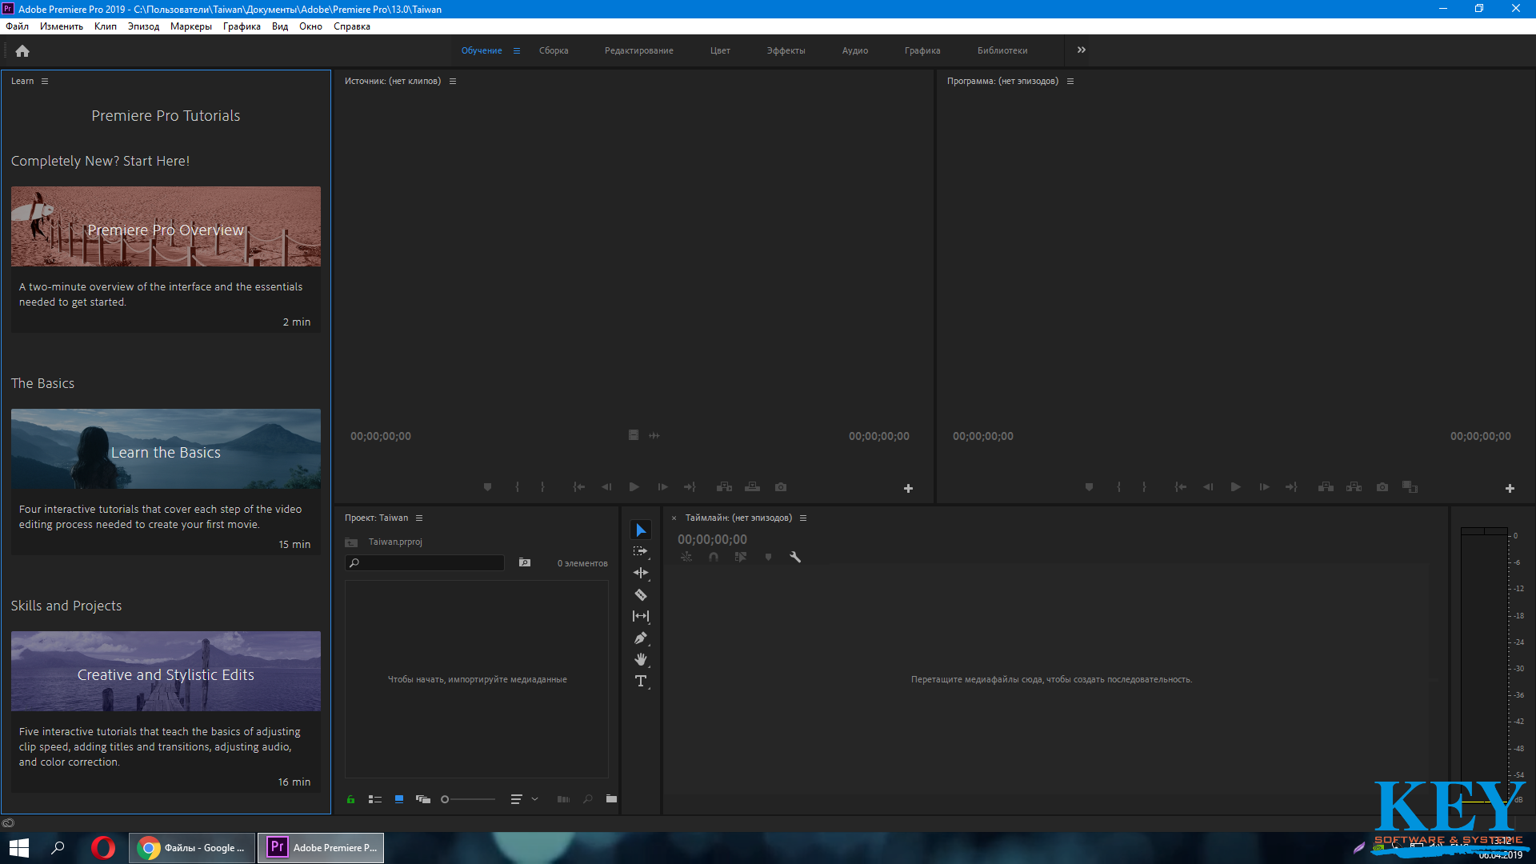
Task: Open the Learn the Basics tutorial
Action: [x=166, y=453]
